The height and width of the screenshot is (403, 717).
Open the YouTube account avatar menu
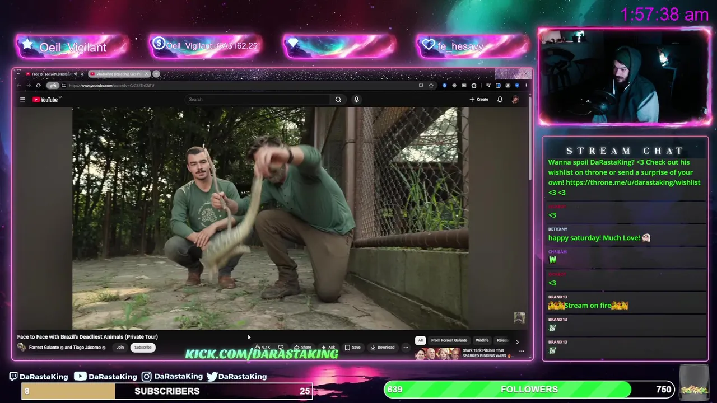[515, 99]
